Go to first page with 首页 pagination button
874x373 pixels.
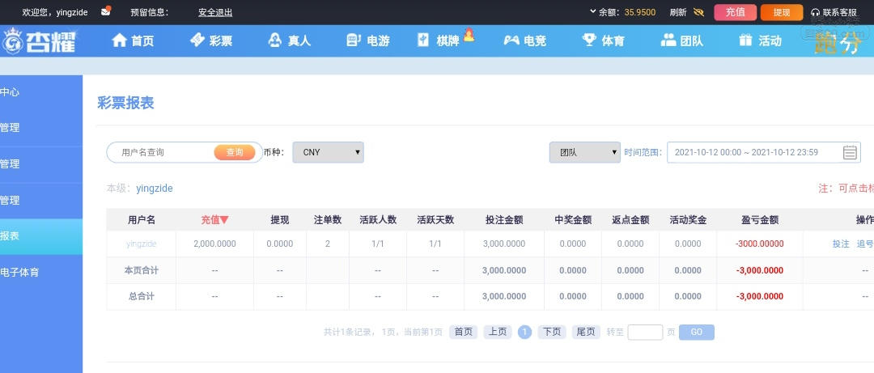(x=463, y=333)
